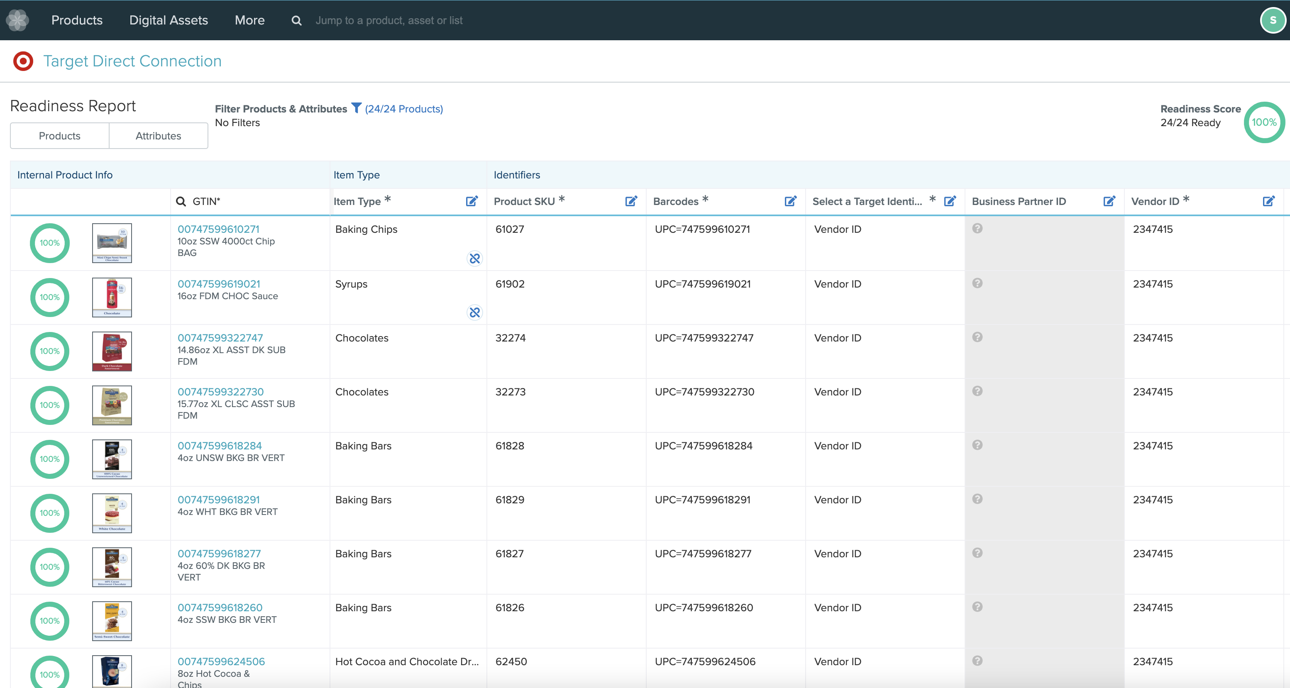Edit the Select a Target Identifier column
Image resolution: width=1290 pixels, height=688 pixels.
click(x=950, y=201)
